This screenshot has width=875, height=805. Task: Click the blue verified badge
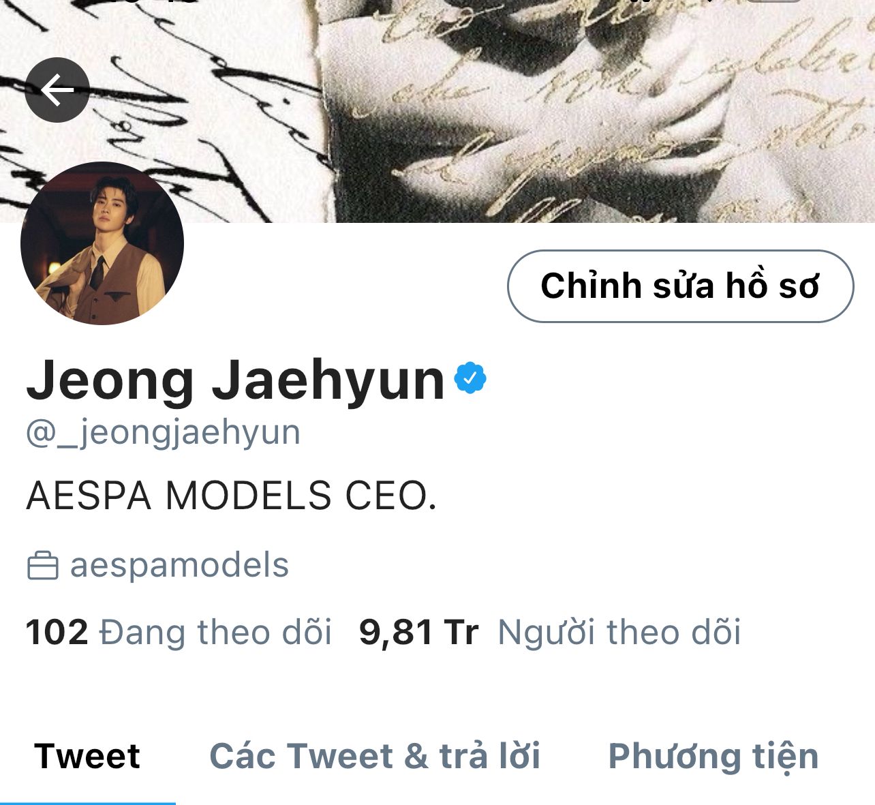click(470, 378)
